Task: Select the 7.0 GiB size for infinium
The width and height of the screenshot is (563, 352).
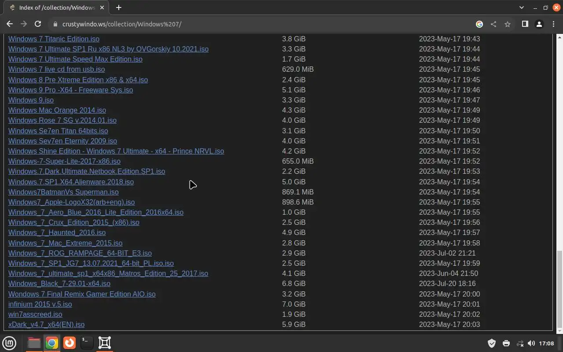Action: pos(293,304)
